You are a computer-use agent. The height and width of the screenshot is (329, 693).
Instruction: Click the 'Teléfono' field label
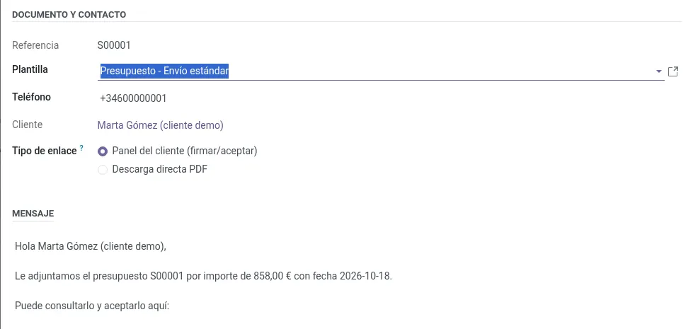[31, 97]
